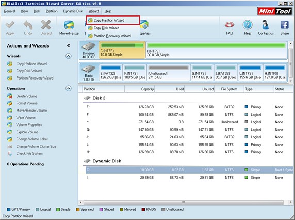Click Check File System operation

coord(29,153)
